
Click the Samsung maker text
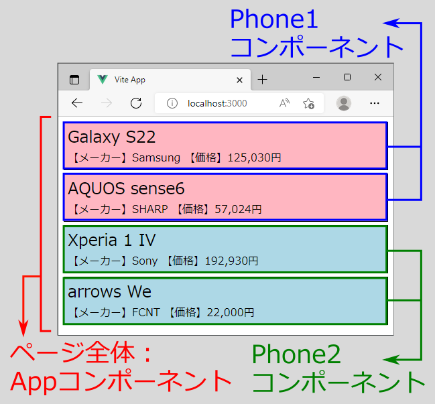156,157
